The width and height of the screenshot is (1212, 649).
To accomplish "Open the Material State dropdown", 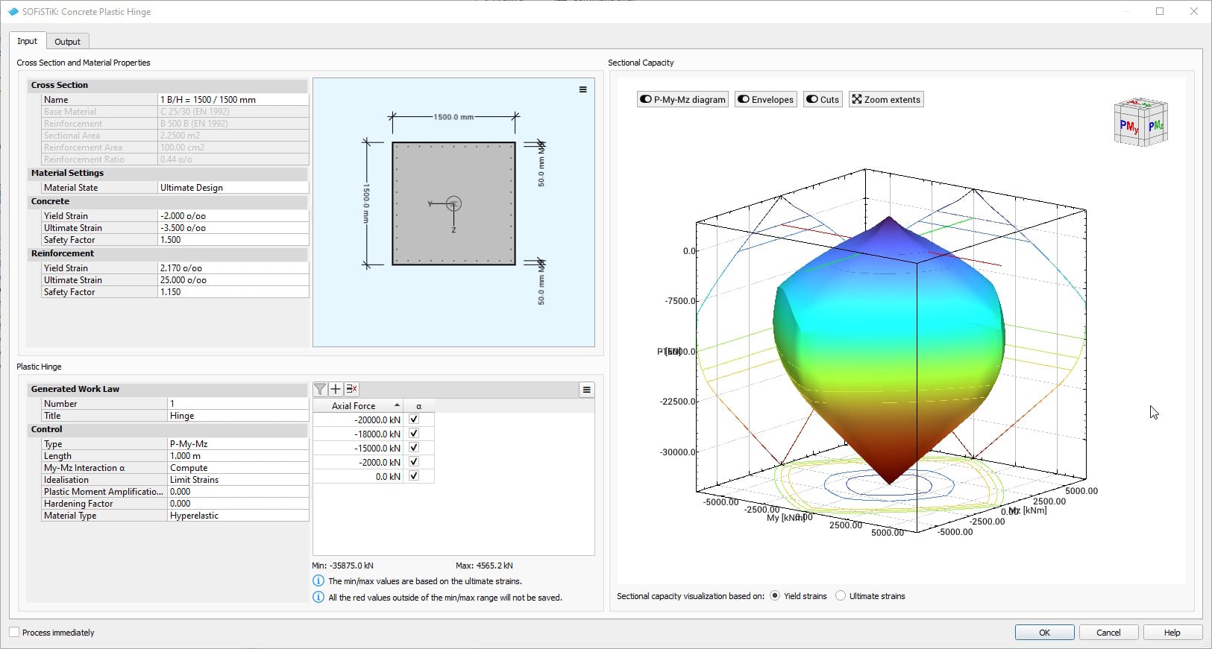I will [233, 188].
